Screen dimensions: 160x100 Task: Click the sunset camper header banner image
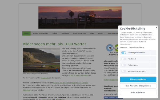pyautogui.click(x=80, y=18)
